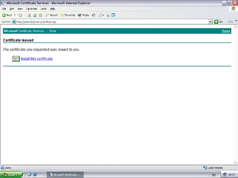
Task: Open the File menu
Action: pos(4,9)
